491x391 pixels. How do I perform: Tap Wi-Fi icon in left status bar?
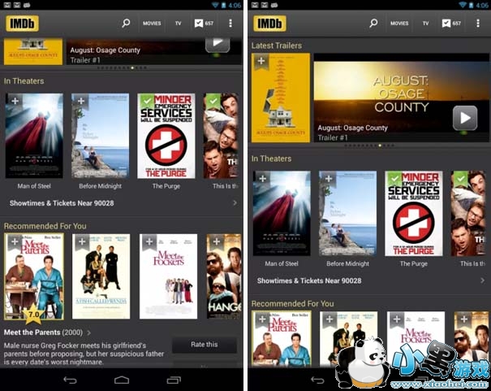tap(216, 5)
